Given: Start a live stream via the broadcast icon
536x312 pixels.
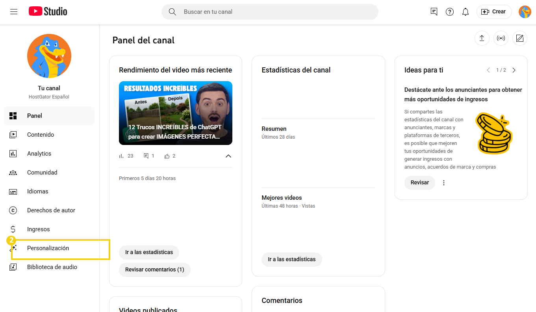Looking at the screenshot, I should click(x=501, y=38).
